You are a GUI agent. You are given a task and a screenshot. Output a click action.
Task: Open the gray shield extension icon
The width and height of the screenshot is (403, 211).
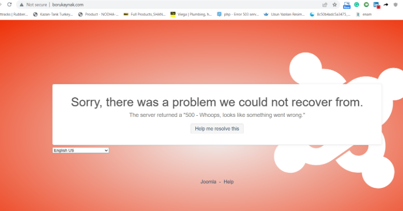pyautogui.click(x=395, y=5)
